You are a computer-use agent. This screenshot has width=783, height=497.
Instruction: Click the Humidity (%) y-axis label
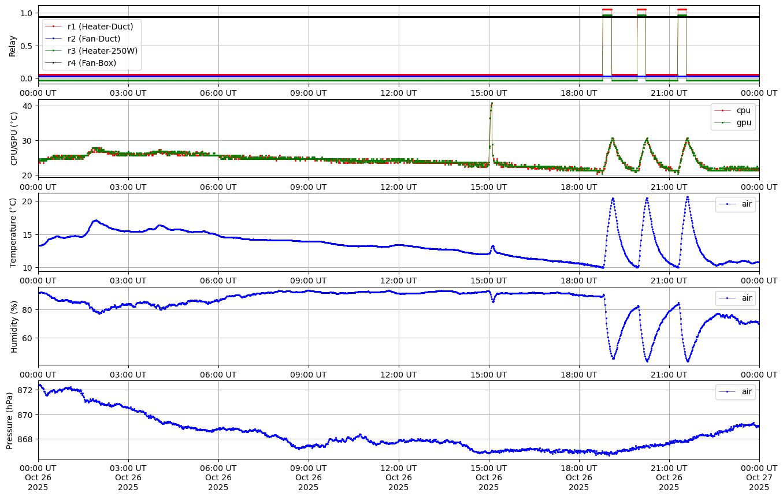14,326
